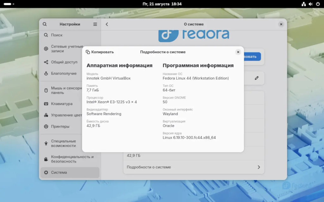324x202 pixels.
Task: Click the search magnifier icon in Settings header
Action: pyautogui.click(x=45, y=24)
